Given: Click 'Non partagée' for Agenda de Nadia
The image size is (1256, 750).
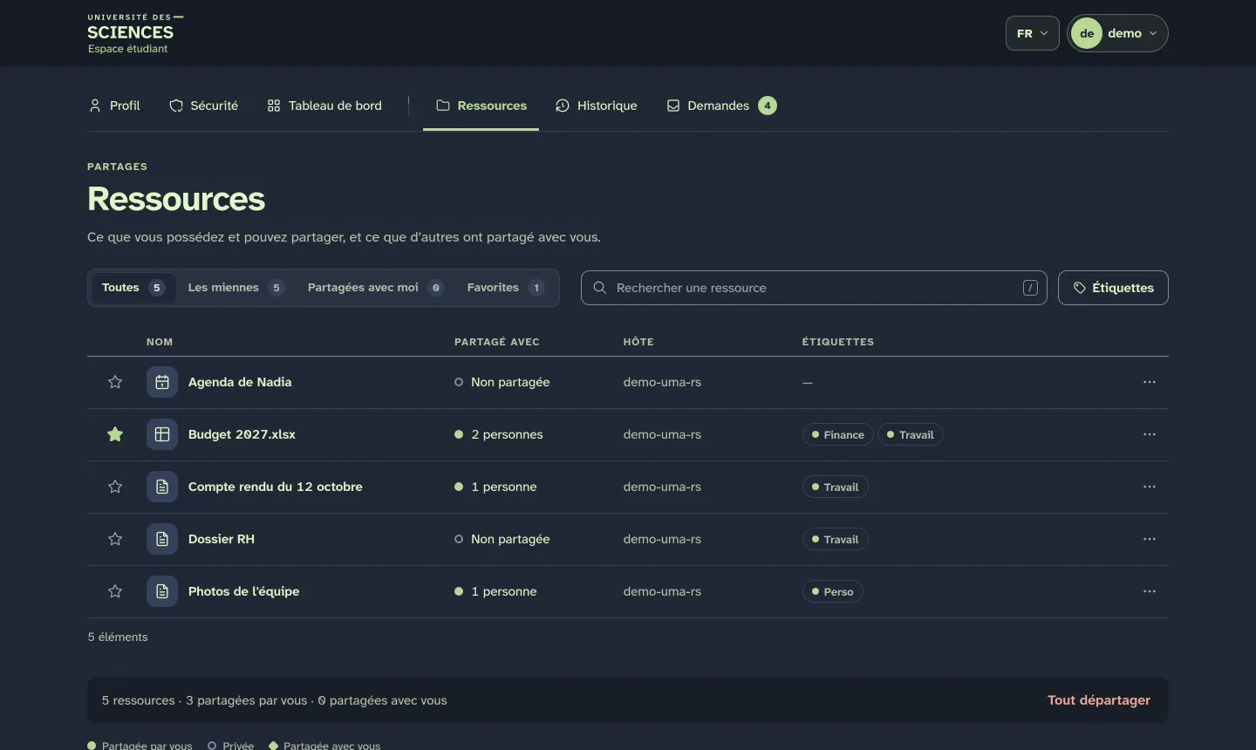Looking at the screenshot, I should (x=502, y=382).
